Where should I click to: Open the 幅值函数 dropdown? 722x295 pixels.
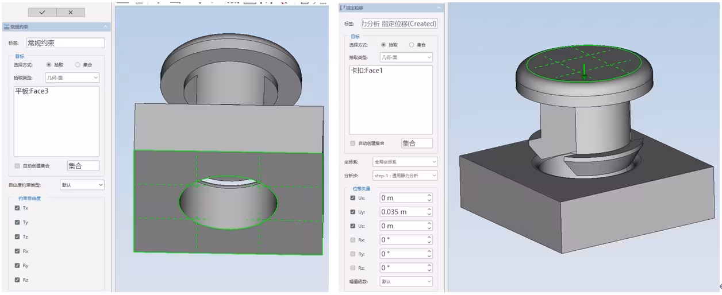tap(405, 281)
